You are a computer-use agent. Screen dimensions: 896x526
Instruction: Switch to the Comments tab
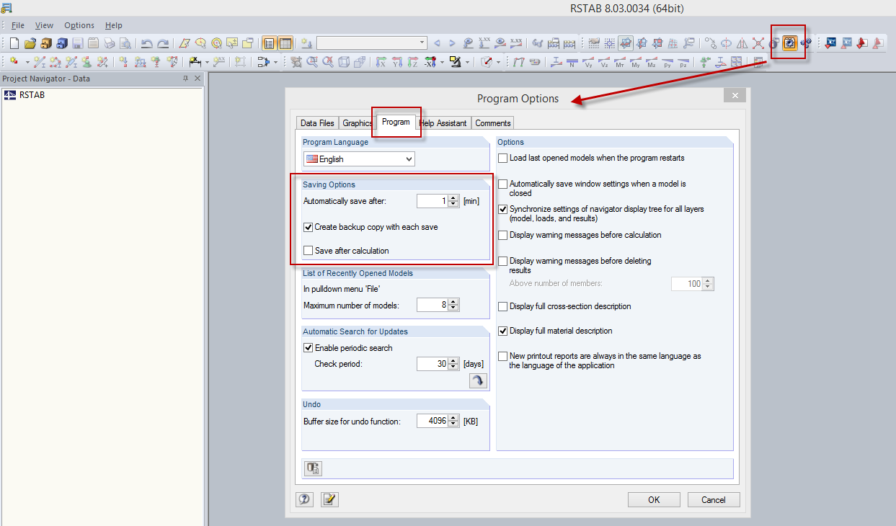(x=493, y=123)
